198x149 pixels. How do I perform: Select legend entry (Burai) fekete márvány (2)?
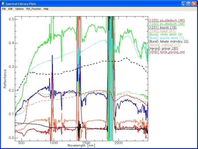tap(168, 41)
